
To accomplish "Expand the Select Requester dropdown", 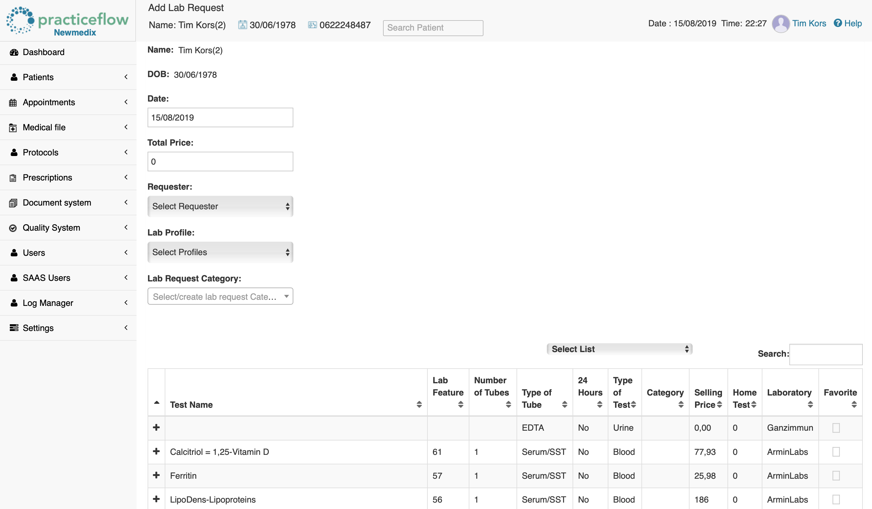I will pos(220,206).
